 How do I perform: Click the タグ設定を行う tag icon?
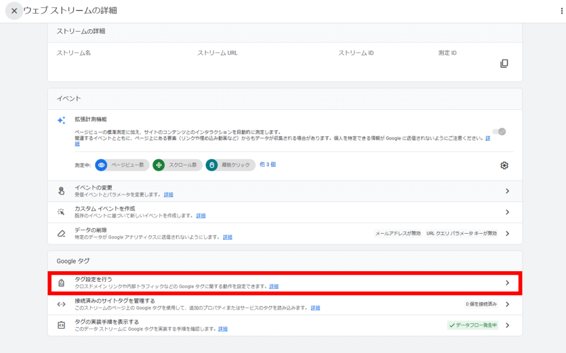click(x=61, y=283)
